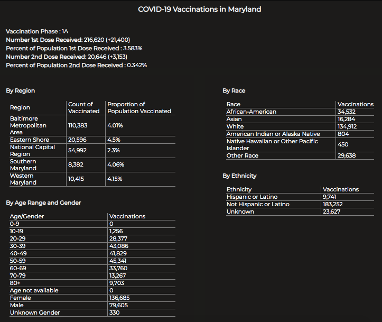Screen dimensions: 382x322
Task: Select the National Capital Region row label
Action: coord(32,151)
